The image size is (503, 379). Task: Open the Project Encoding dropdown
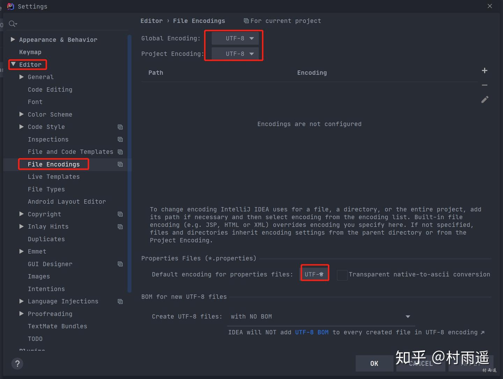[234, 54]
